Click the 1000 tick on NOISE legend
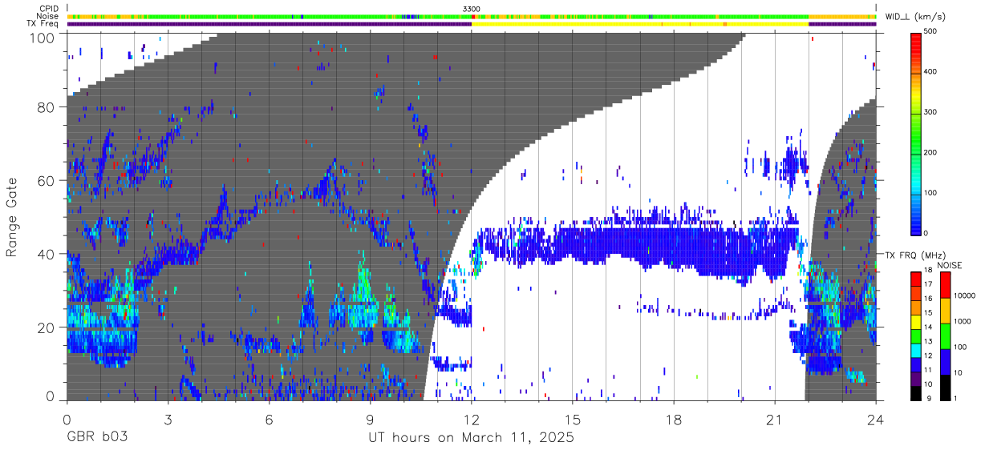The width and height of the screenshot is (985, 454). point(962,323)
